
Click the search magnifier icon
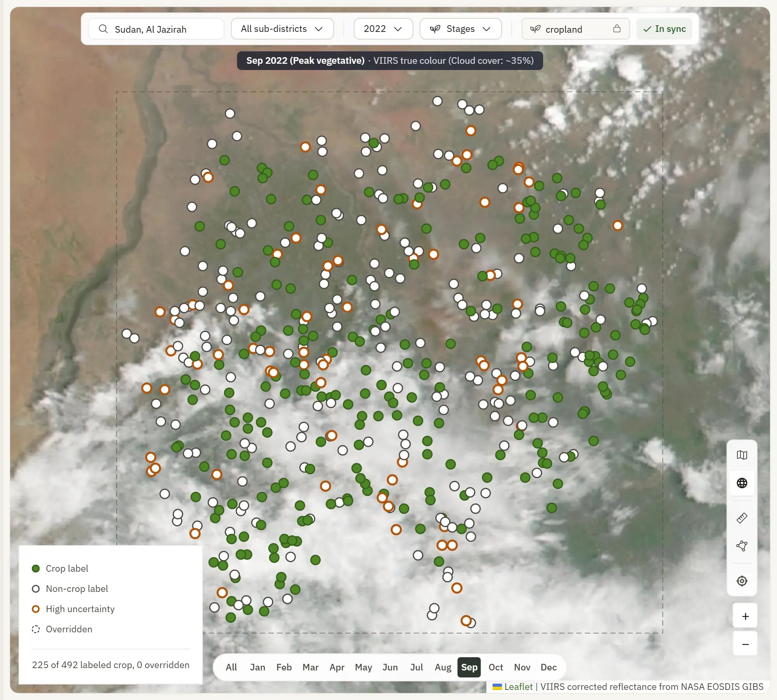click(103, 29)
